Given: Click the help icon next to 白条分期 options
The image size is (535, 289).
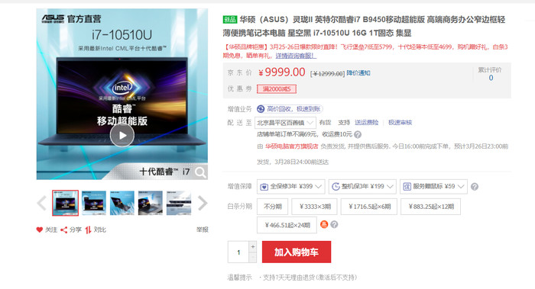Looking at the screenshot, I should pos(335,224).
